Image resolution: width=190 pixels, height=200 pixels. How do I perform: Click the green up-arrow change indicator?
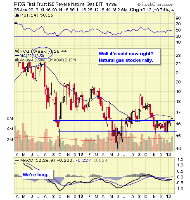tap(173, 10)
